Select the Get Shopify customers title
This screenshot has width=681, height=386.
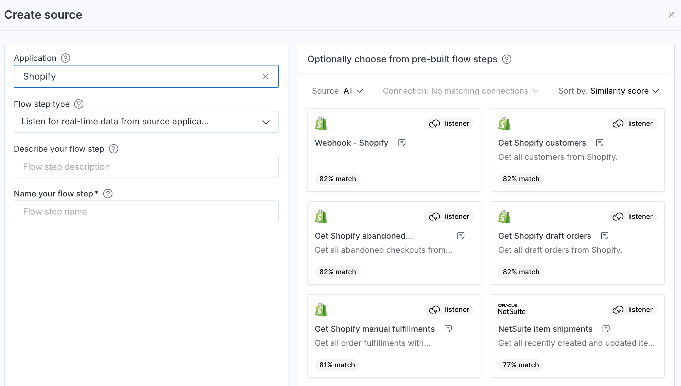(x=542, y=143)
